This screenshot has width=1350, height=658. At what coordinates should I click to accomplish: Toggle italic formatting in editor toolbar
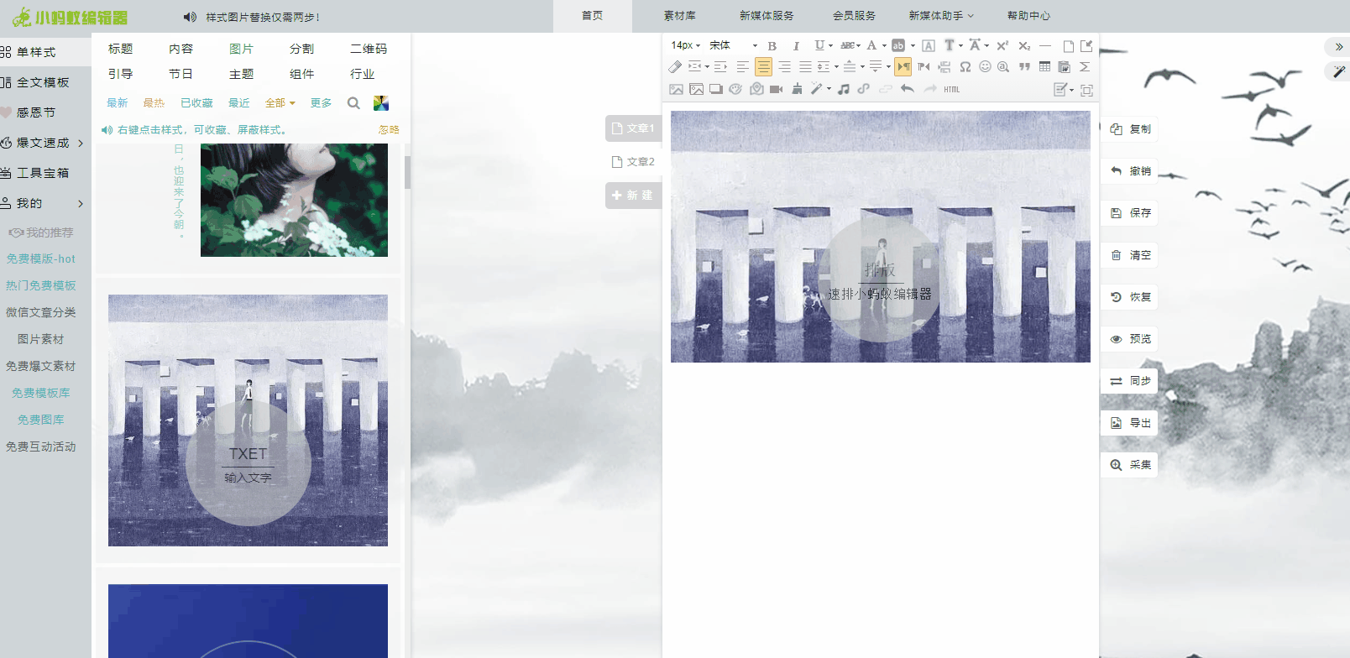tap(796, 45)
